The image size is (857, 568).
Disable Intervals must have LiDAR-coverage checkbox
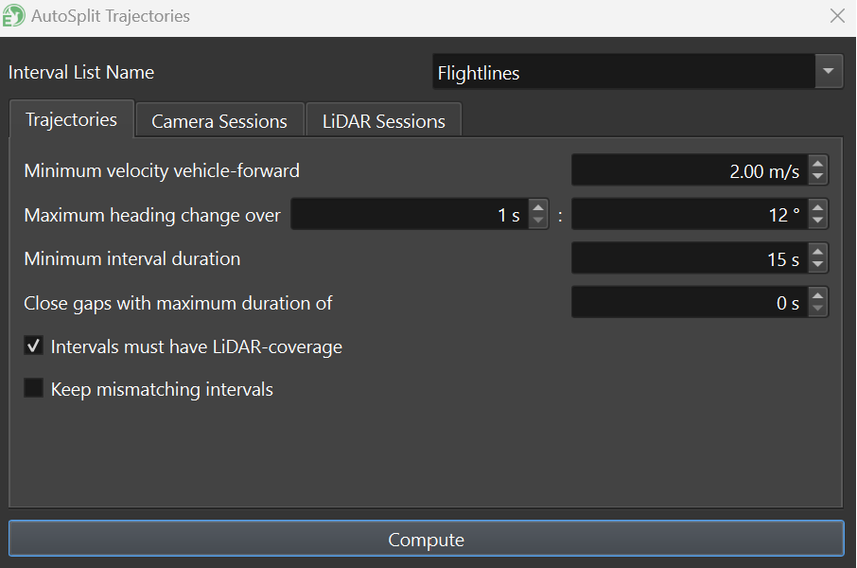[34, 346]
